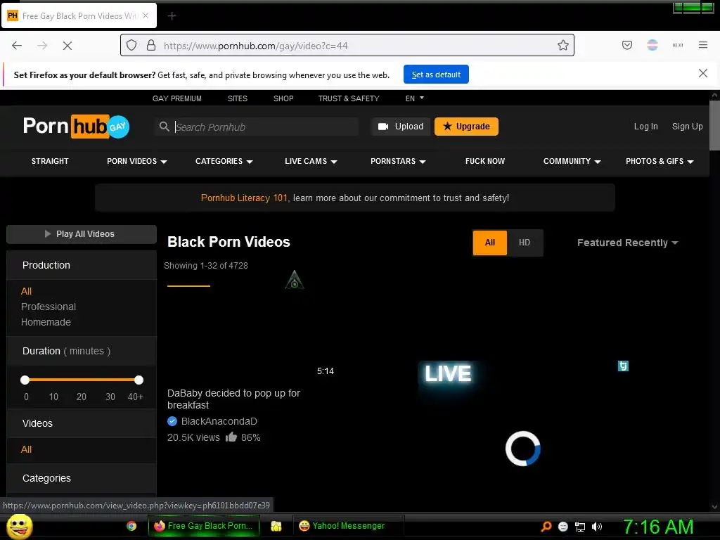Go back with the browser back arrow
The height and width of the screenshot is (540, 720).
pos(17,46)
